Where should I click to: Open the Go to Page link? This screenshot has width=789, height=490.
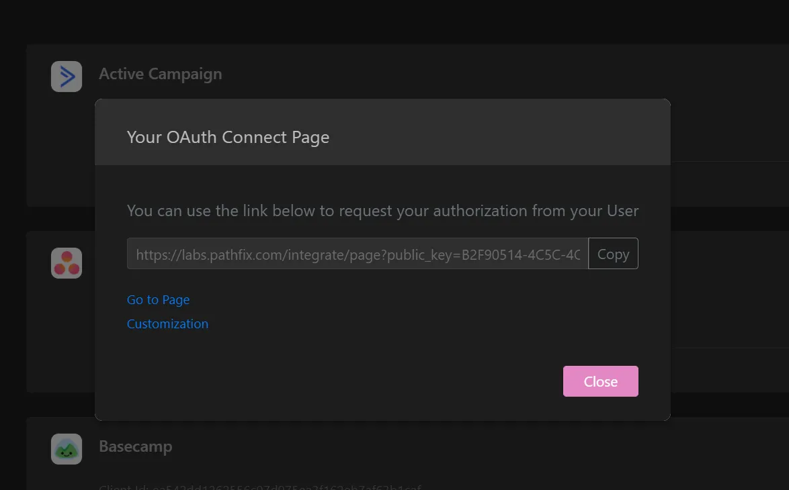click(158, 299)
